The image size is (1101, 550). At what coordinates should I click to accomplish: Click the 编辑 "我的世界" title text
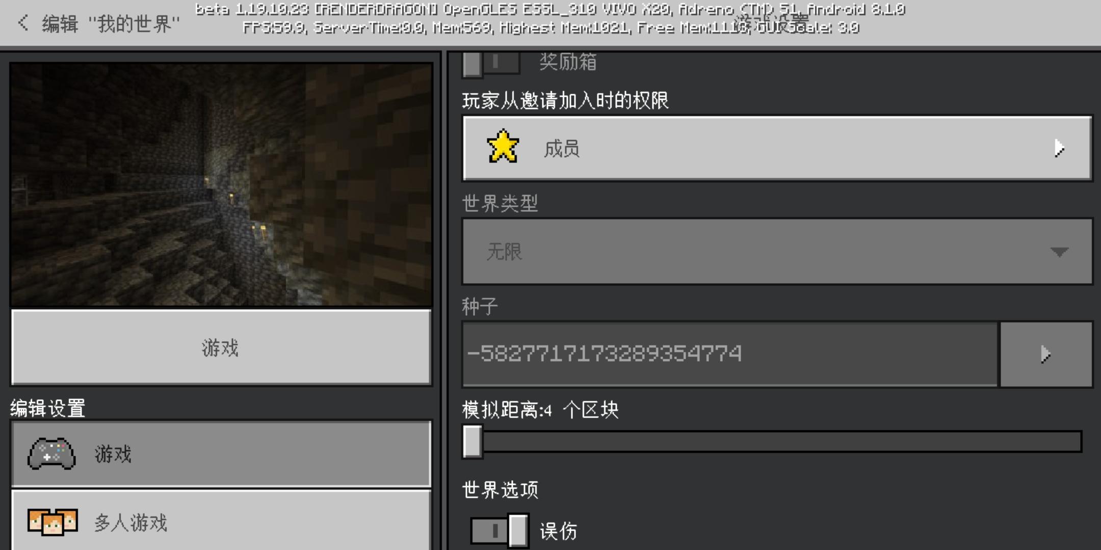coord(111,23)
